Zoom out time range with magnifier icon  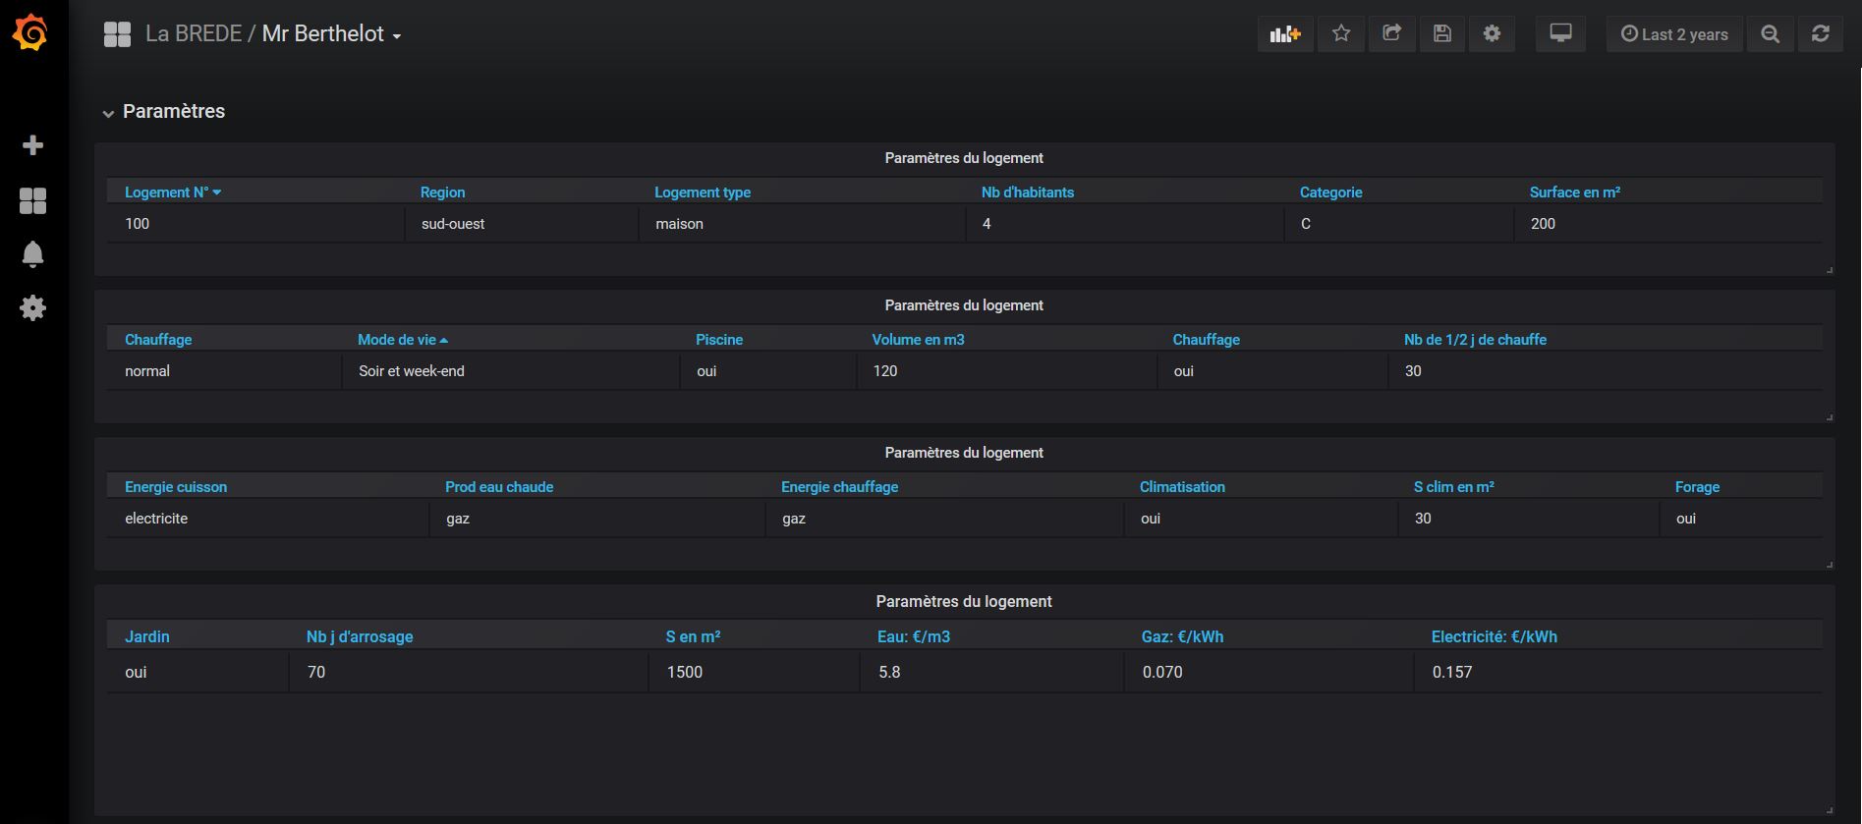click(x=1770, y=34)
